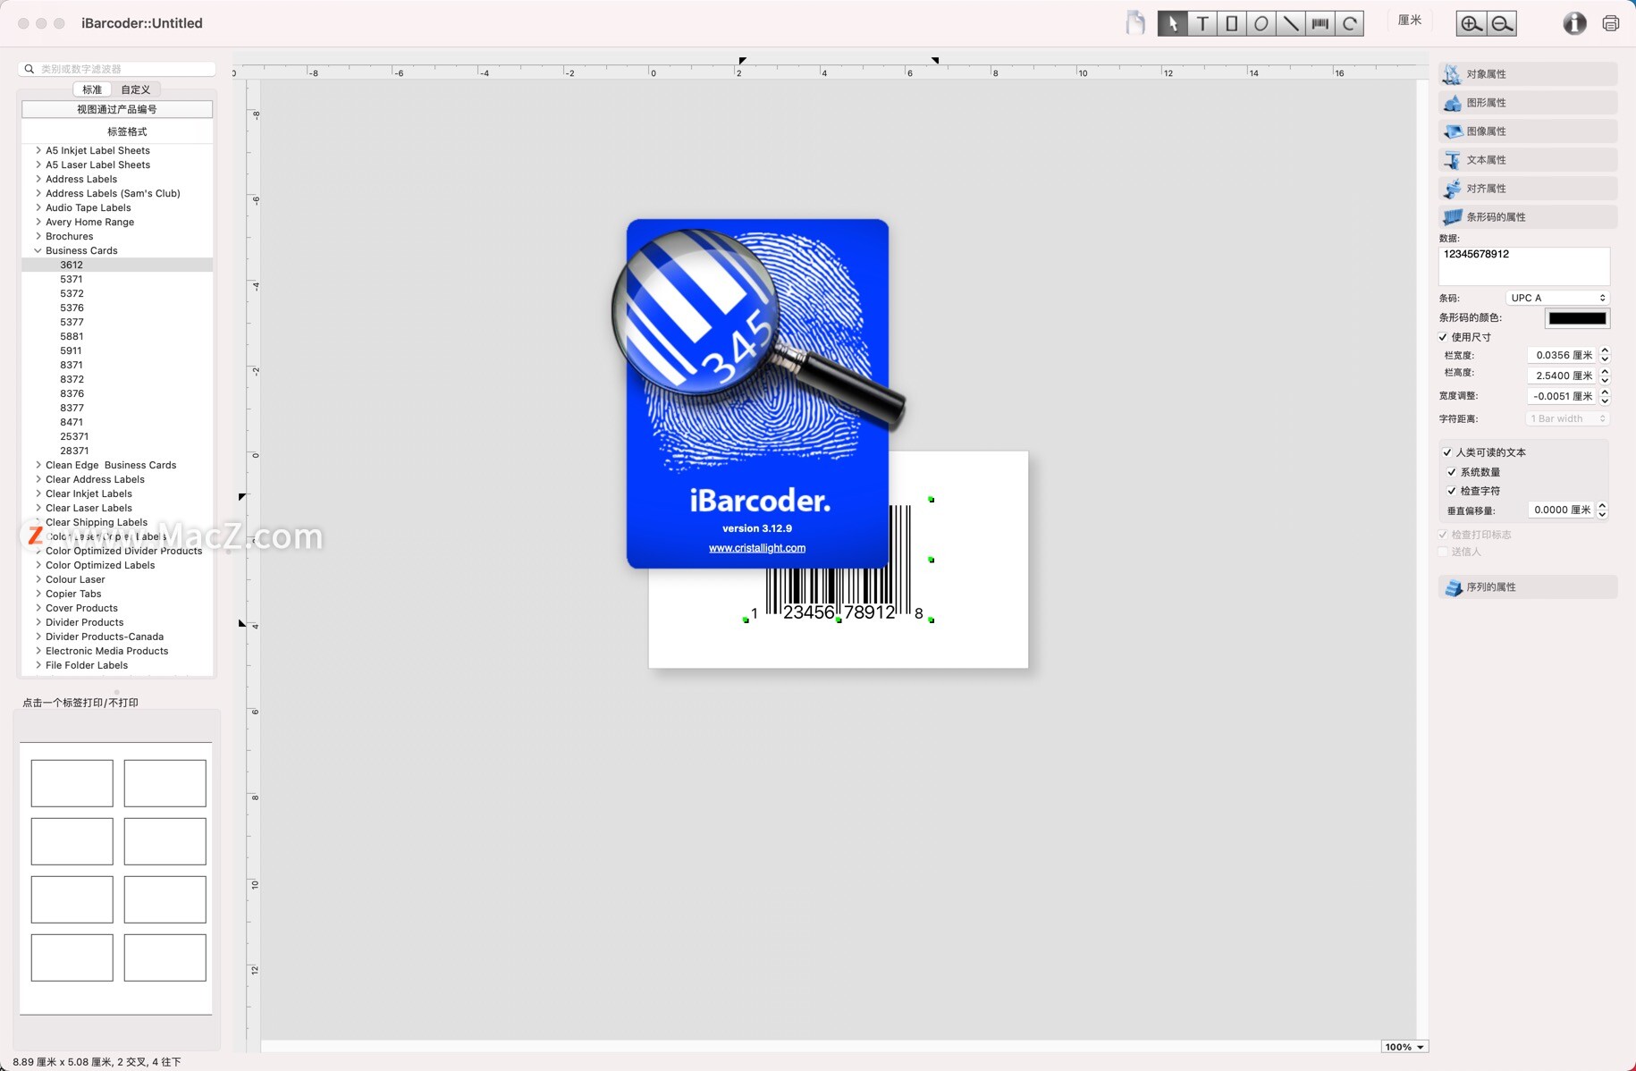
Task: Click the 条形码的颜色 black swatch
Action: point(1577,318)
